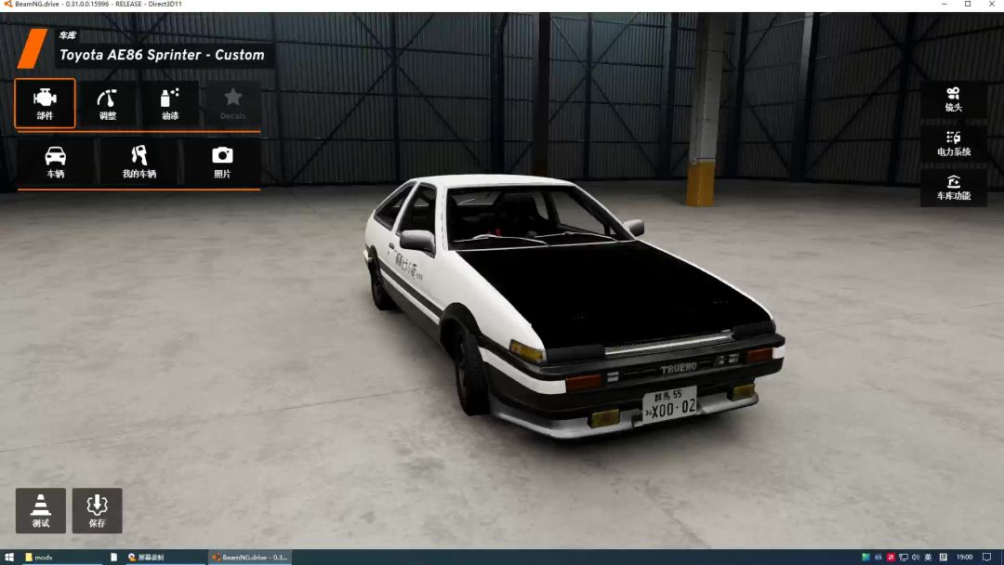
Task: Toggle the 英 input language indicator
Action: point(928,558)
